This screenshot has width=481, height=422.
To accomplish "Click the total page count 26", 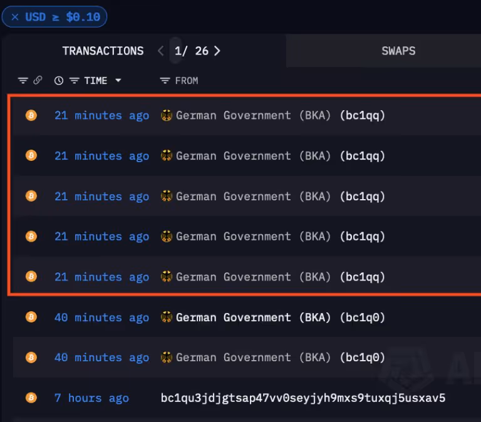I will click(x=202, y=51).
